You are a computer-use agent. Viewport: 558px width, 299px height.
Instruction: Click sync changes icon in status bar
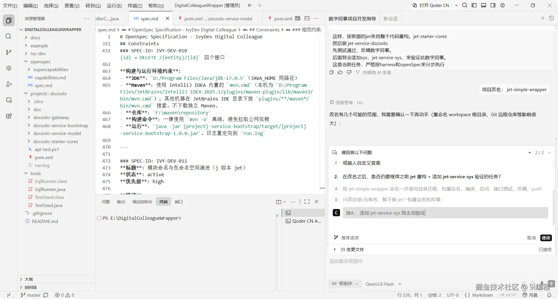(46, 295)
